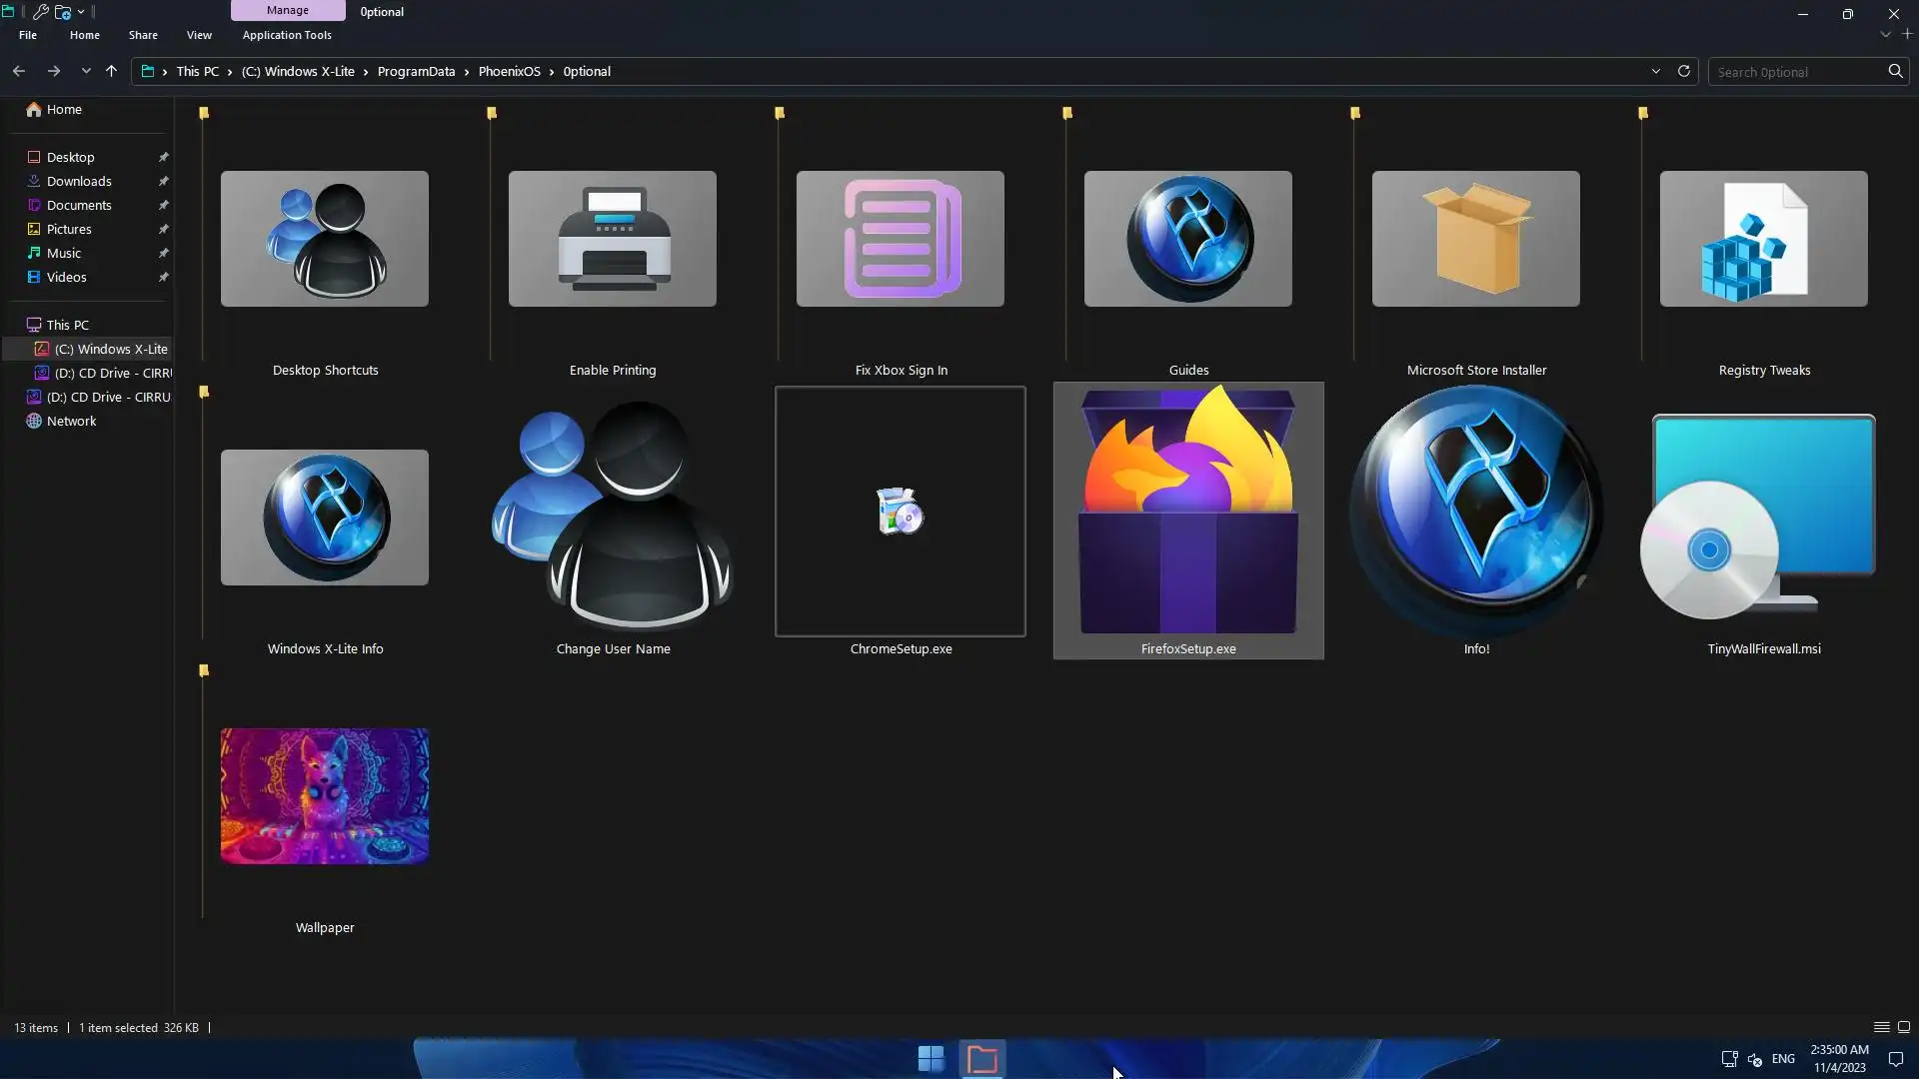
Task: Open the TinyWallFirewall.msi installer
Action: [x=1763, y=518]
